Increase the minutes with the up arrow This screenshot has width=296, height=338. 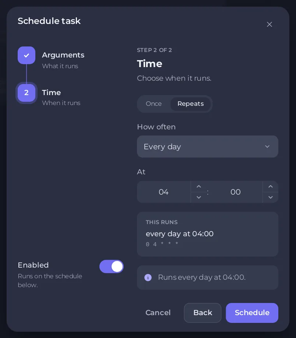pyautogui.click(x=270, y=187)
